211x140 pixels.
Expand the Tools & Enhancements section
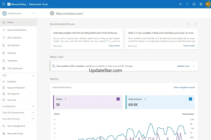tap(33, 113)
